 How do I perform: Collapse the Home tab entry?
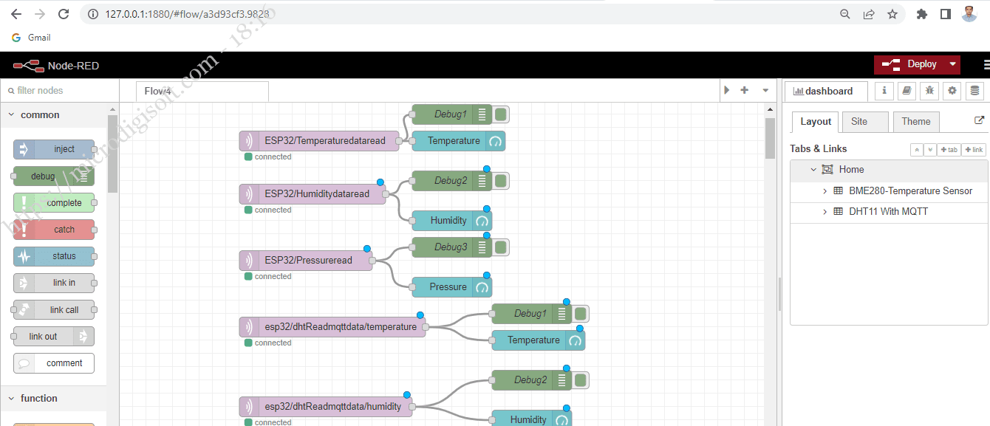(x=813, y=169)
